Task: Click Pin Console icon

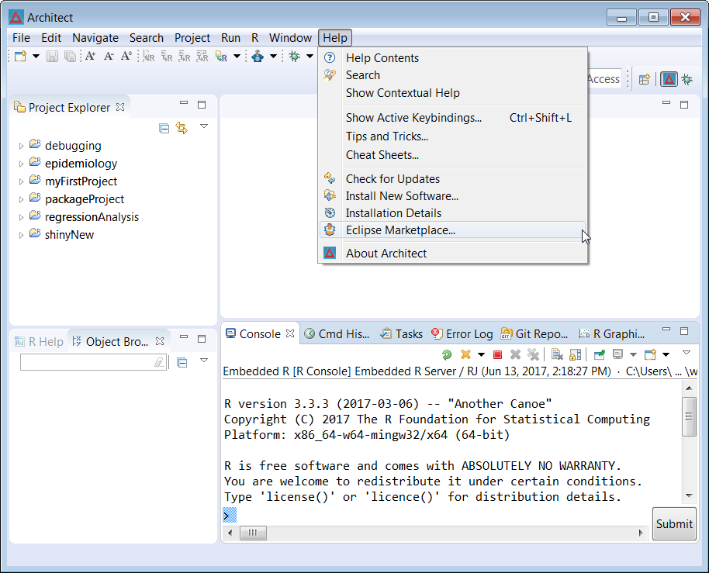Action: [x=600, y=355]
